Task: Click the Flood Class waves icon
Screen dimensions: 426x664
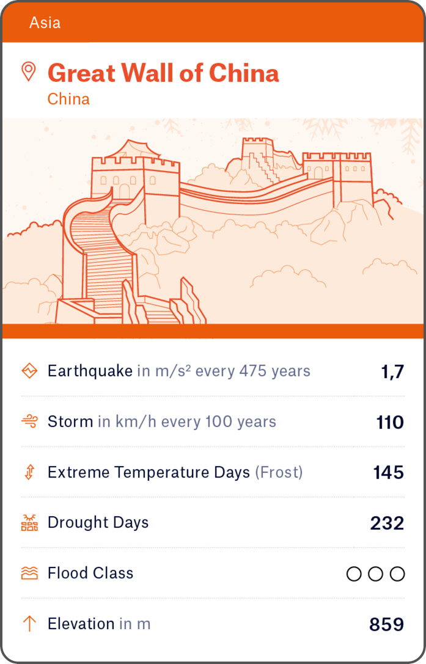Action: point(29,573)
